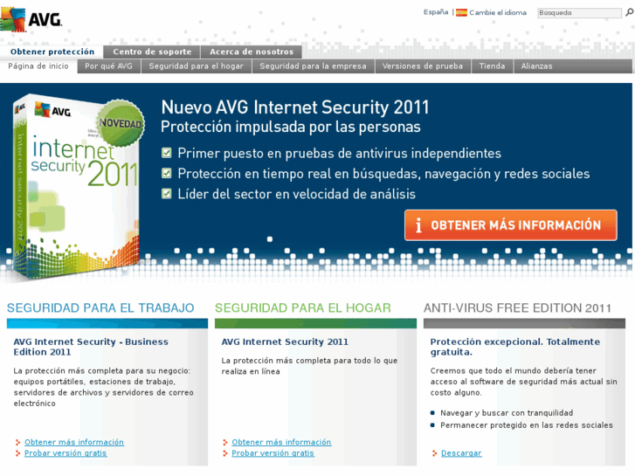Click Obtener más información under Internet Security 2011

click(281, 442)
